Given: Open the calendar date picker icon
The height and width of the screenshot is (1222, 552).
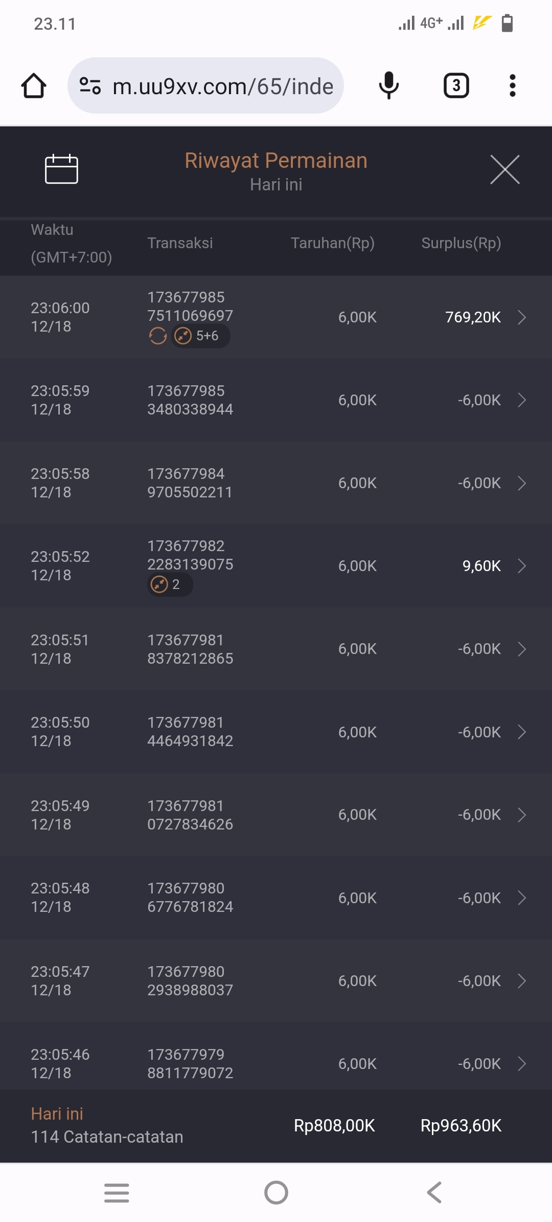Looking at the screenshot, I should (x=61, y=169).
